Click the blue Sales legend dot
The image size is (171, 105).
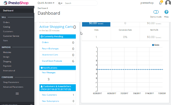click(x=153, y=45)
